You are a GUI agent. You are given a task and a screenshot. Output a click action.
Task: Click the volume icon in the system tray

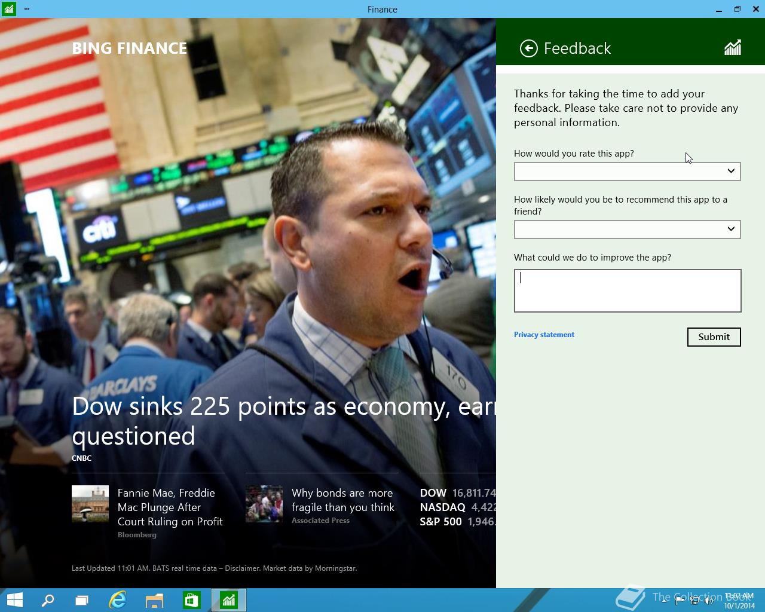tap(709, 601)
